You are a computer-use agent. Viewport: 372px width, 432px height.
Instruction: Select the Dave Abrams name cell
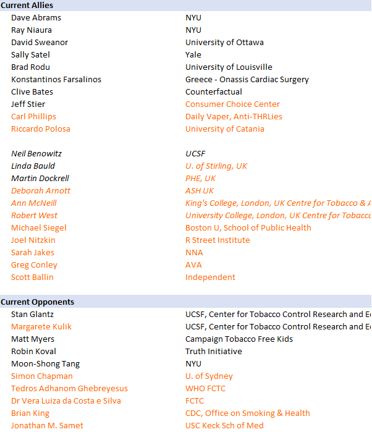(36, 18)
